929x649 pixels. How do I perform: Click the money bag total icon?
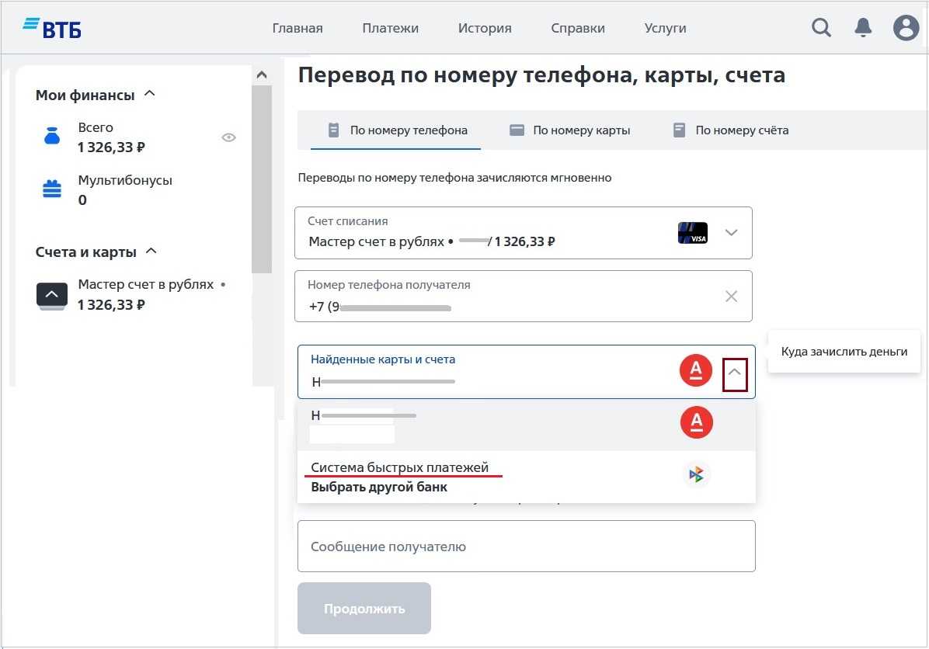coord(51,137)
